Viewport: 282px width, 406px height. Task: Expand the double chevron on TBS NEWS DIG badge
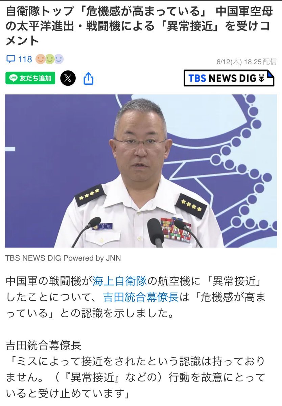262,78
